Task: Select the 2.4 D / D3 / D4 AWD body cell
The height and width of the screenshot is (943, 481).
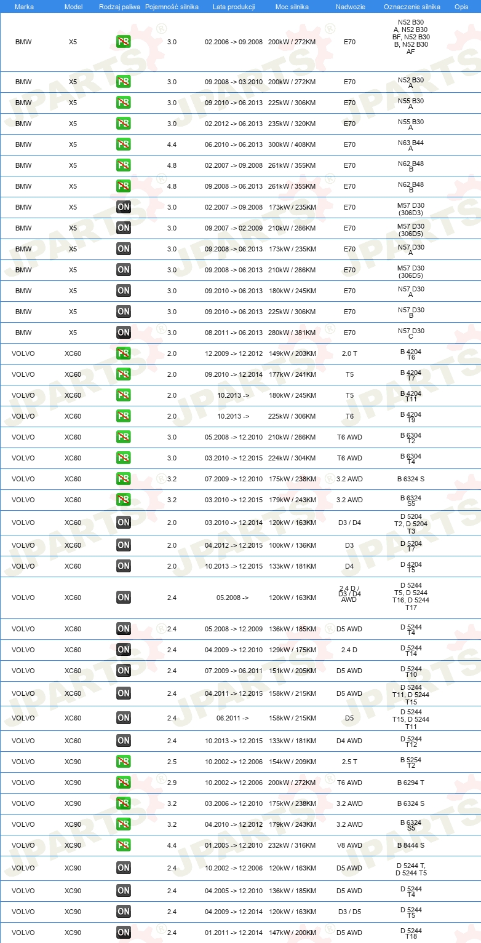Action: point(349,594)
